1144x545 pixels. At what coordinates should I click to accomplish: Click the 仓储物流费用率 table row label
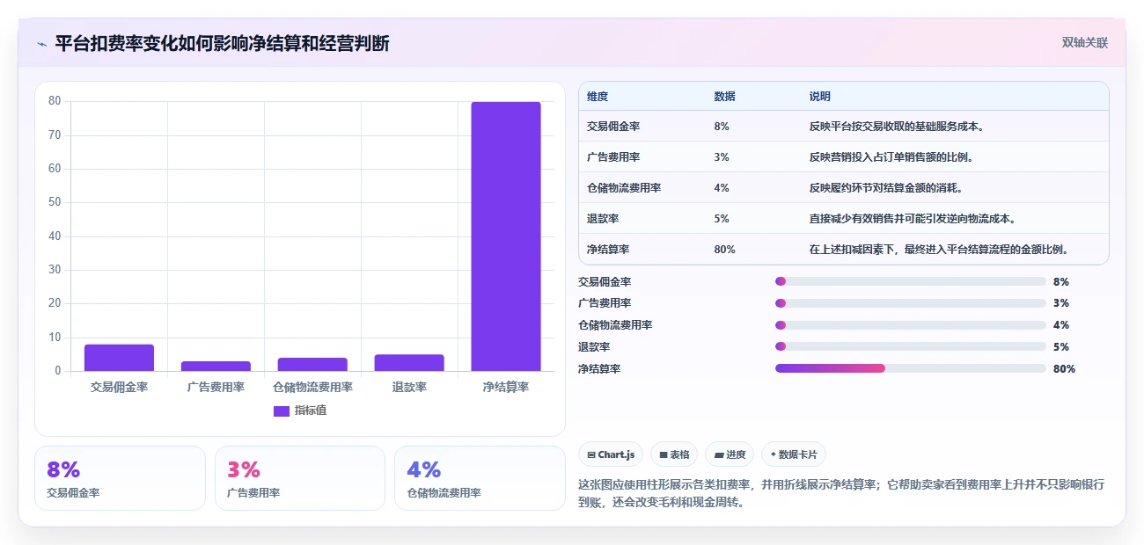pyautogui.click(x=624, y=188)
